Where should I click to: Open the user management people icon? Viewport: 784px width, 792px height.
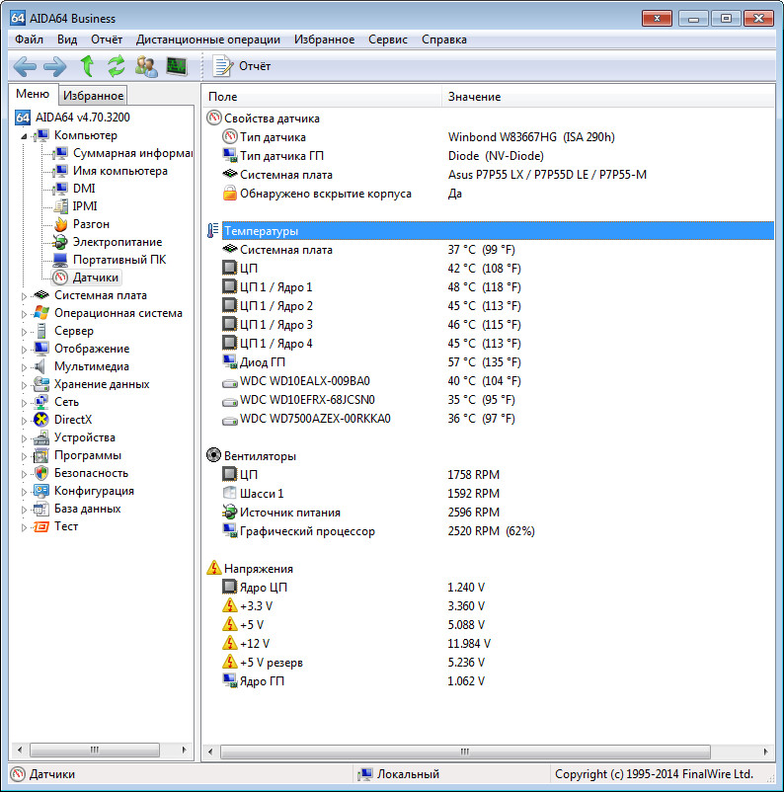[x=146, y=66]
